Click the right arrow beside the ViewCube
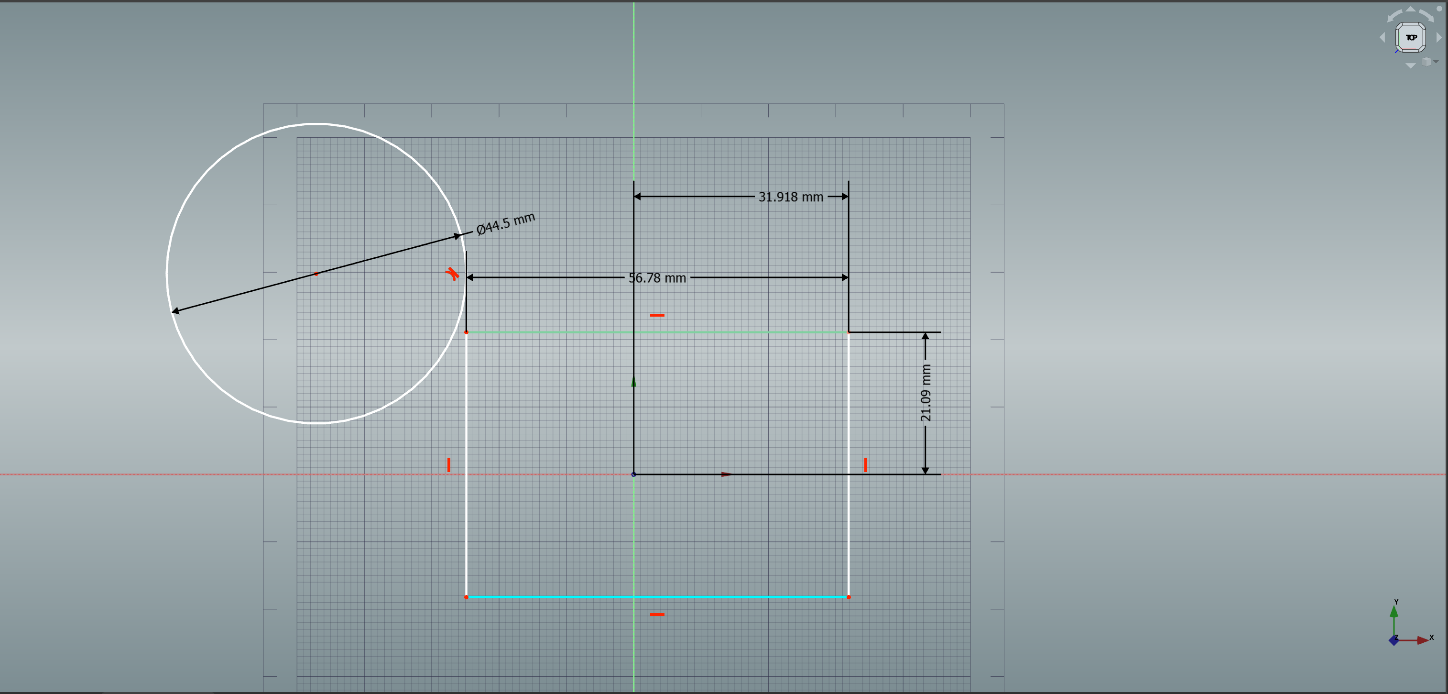Screen dimensions: 1448x694 [1438, 38]
